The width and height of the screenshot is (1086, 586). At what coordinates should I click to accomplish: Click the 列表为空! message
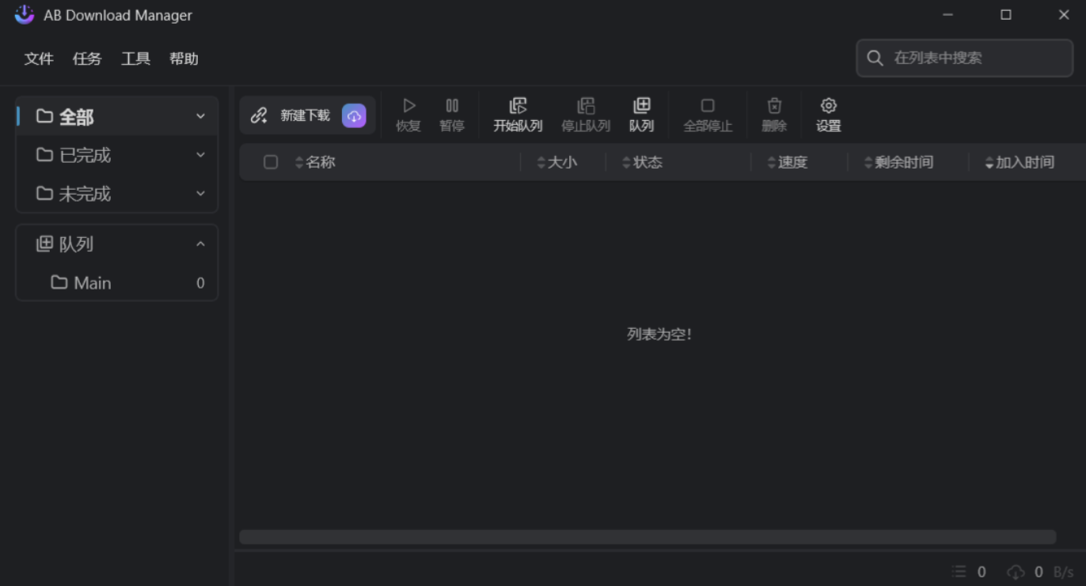pos(659,334)
